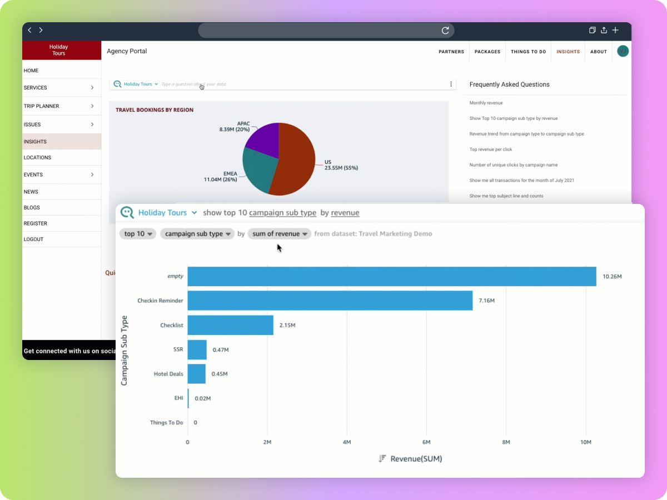Reload the page with the refresh icon

[x=445, y=31]
